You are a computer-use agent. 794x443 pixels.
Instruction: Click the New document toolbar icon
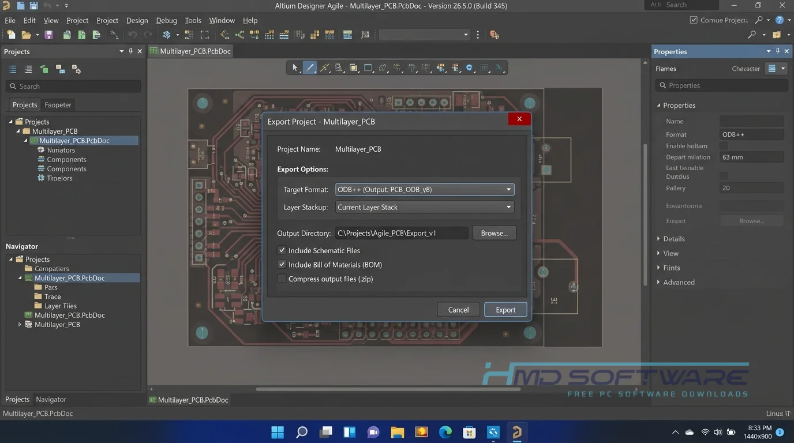[x=11, y=35]
